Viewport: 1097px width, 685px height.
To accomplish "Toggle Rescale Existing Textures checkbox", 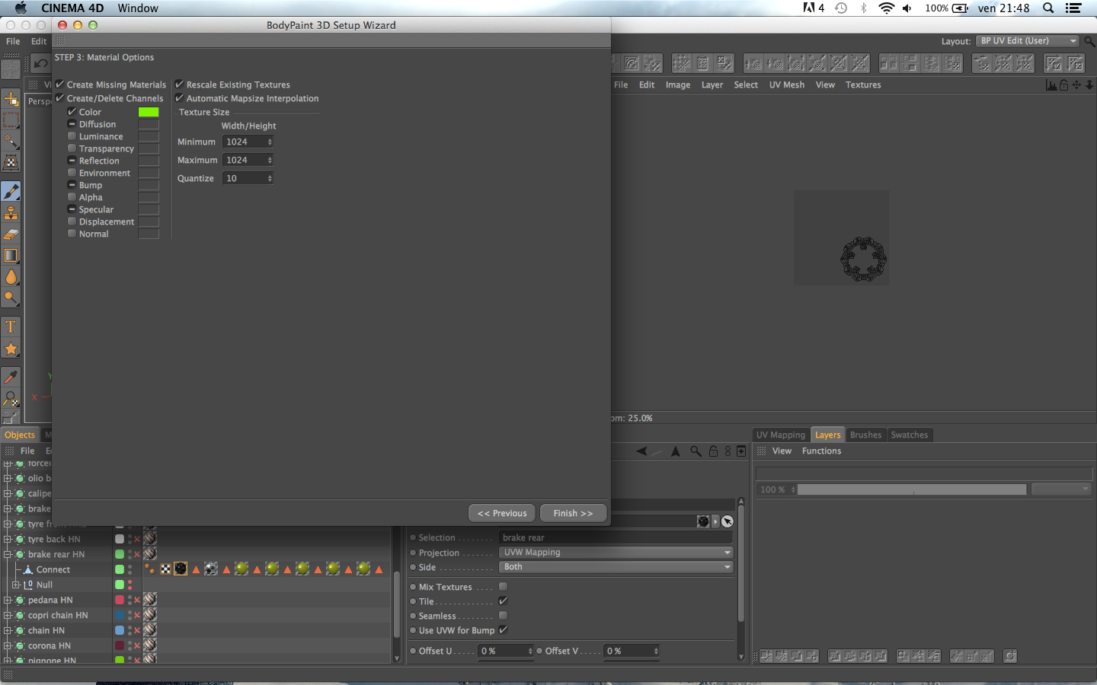I will [180, 84].
